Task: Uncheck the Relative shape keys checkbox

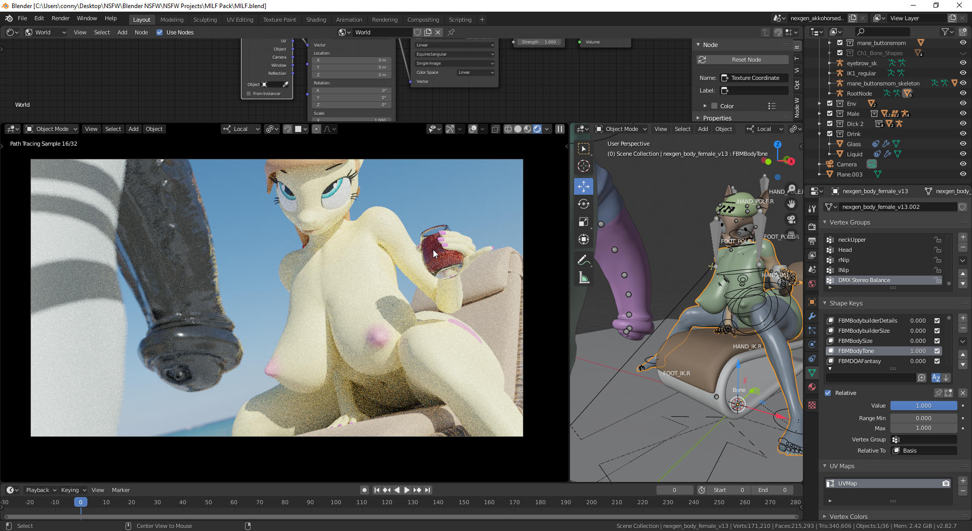Action: pyautogui.click(x=828, y=393)
